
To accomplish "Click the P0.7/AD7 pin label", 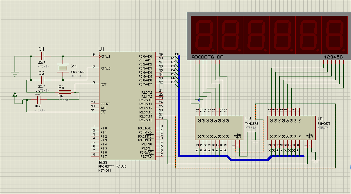I will point(145,84).
